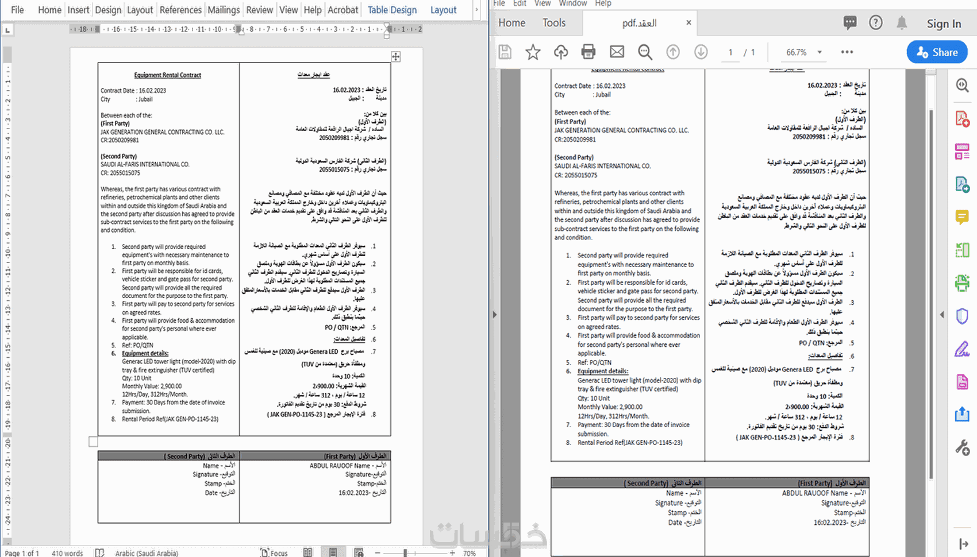Open the blue upload tray share icon
The width and height of the screenshot is (977, 557).
pyautogui.click(x=962, y=415)
